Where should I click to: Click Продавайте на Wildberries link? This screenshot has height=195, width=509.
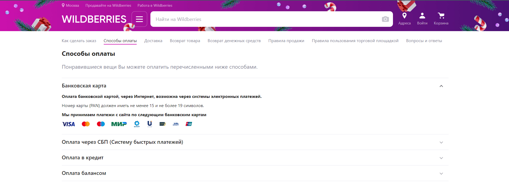point(108,5)
